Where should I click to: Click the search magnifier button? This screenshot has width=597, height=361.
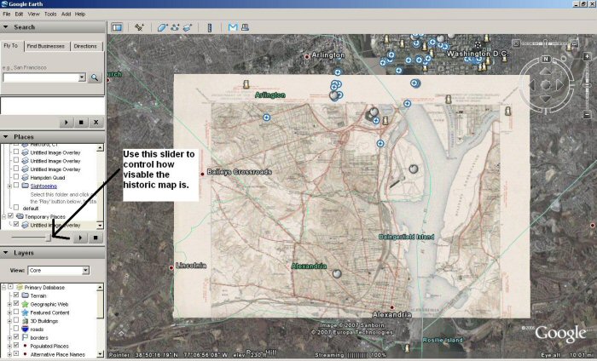(x=95, y=77)
